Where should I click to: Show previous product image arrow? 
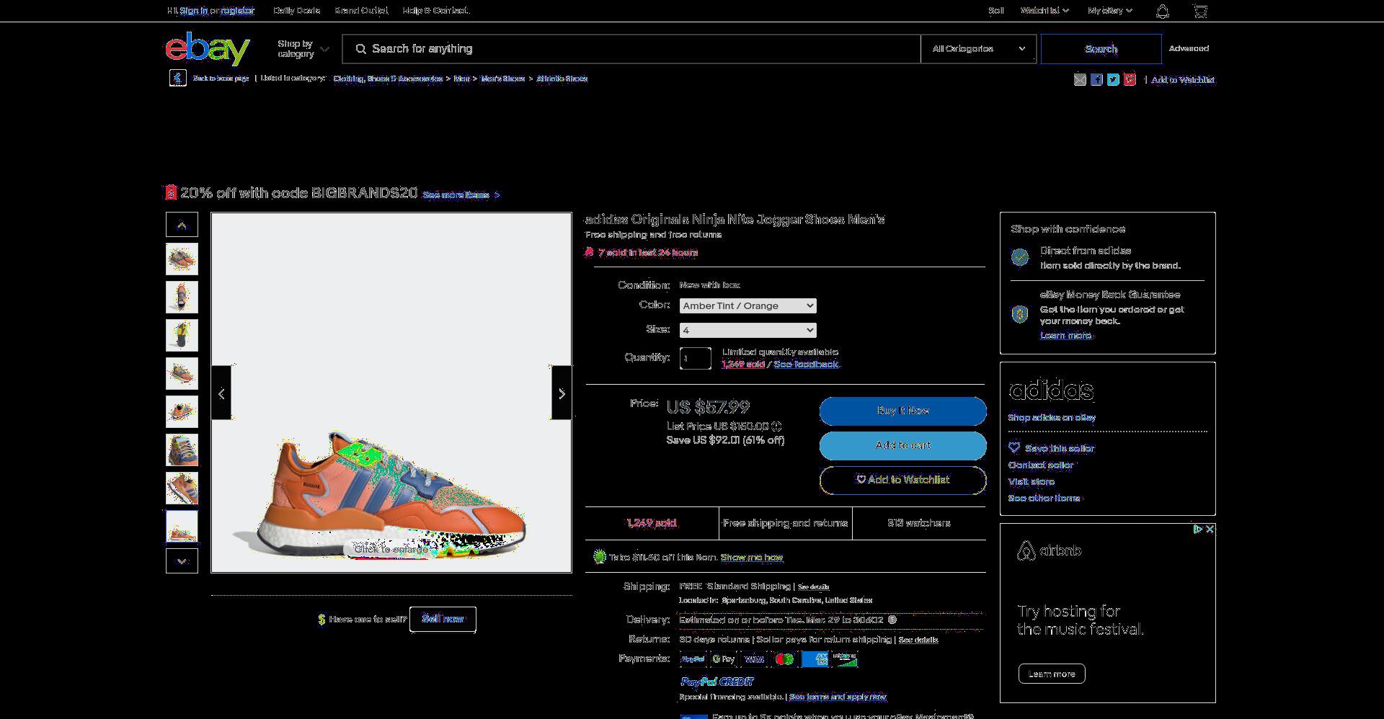pyautogui.click(x=221, y=393)
